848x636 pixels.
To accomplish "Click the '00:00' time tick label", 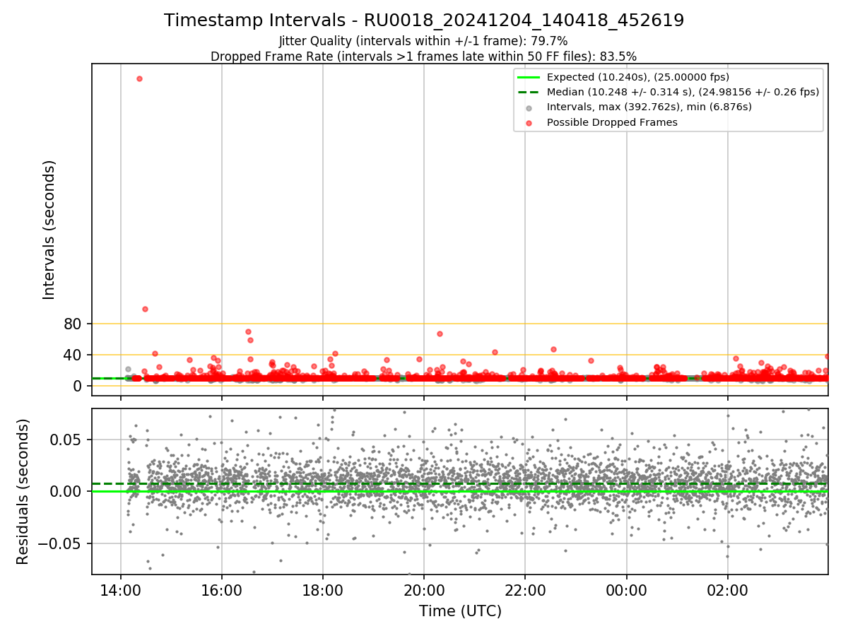I will (627, 589).
